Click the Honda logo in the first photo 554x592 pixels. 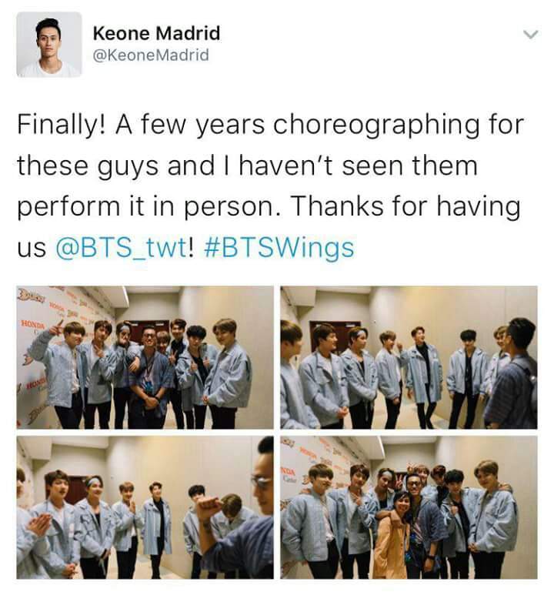pyautogui.click(x=32, y=324)
